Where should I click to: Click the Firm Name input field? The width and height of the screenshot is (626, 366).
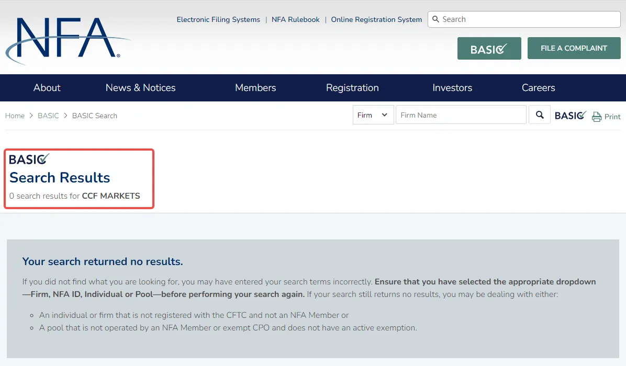461,115
